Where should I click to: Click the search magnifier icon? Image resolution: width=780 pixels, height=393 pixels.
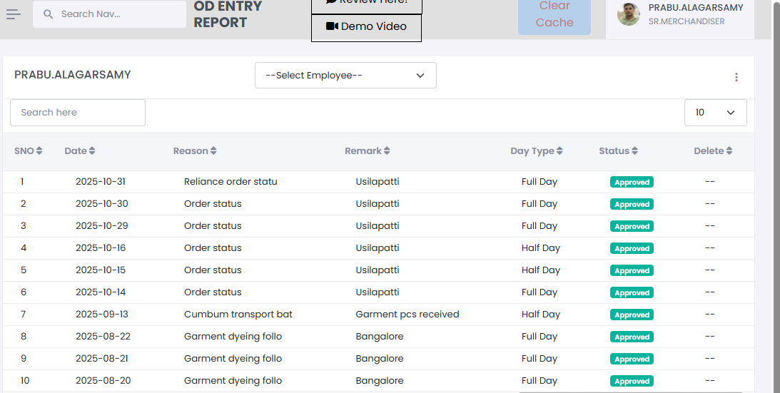pyautogui.click(x=49, y=14)
